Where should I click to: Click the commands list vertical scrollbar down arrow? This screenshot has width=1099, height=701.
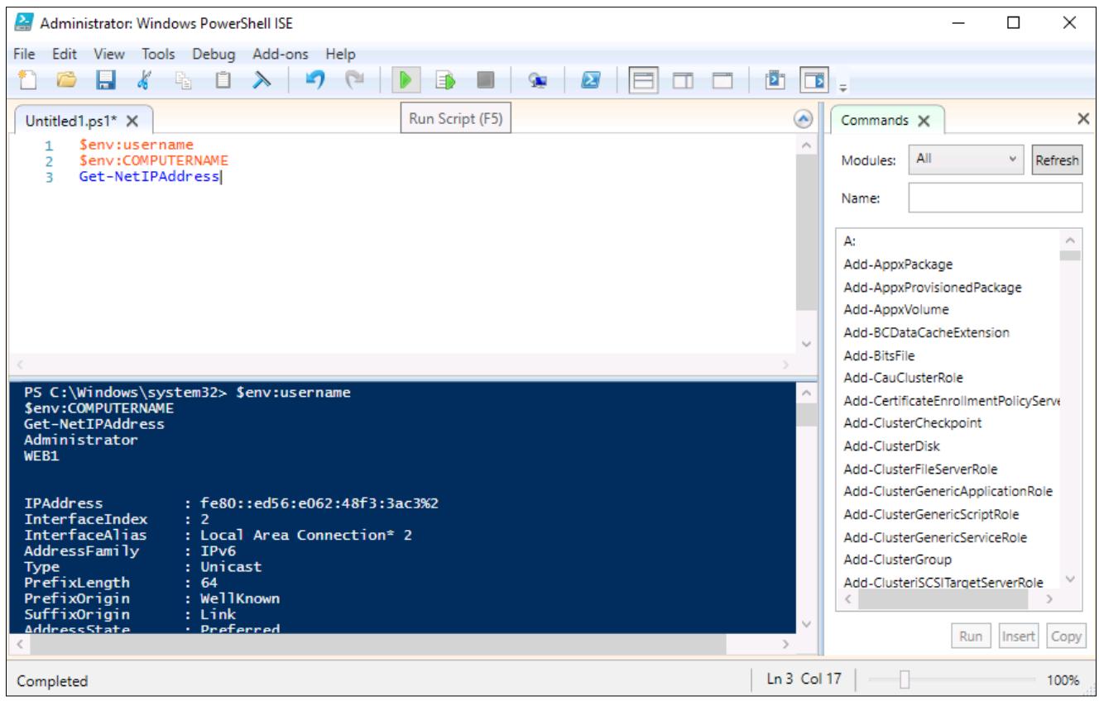point(1070,579)
